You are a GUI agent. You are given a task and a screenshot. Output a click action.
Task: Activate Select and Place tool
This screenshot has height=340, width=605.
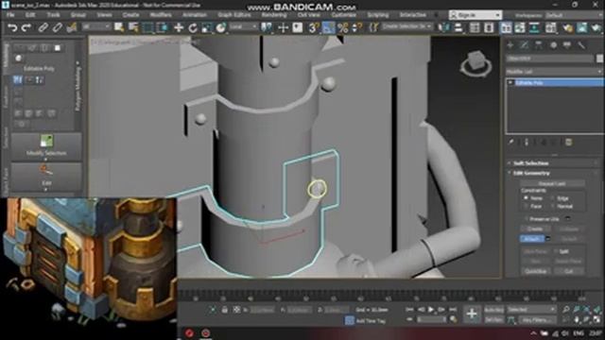click(221, 27)
